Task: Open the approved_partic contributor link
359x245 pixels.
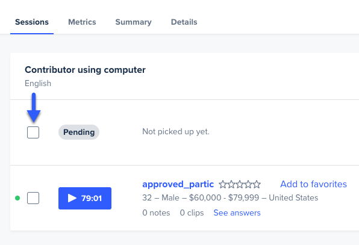Action: (178, 184)
